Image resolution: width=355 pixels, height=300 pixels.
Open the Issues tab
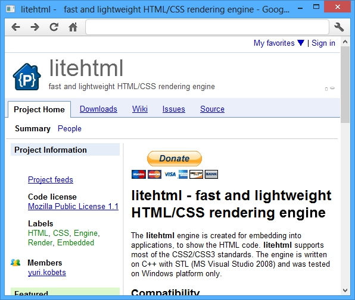(x=174, y=109)
